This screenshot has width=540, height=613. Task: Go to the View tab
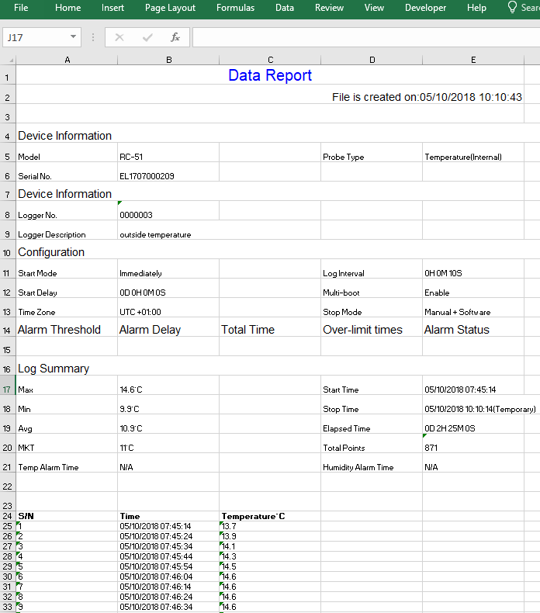tap(374, 8)
